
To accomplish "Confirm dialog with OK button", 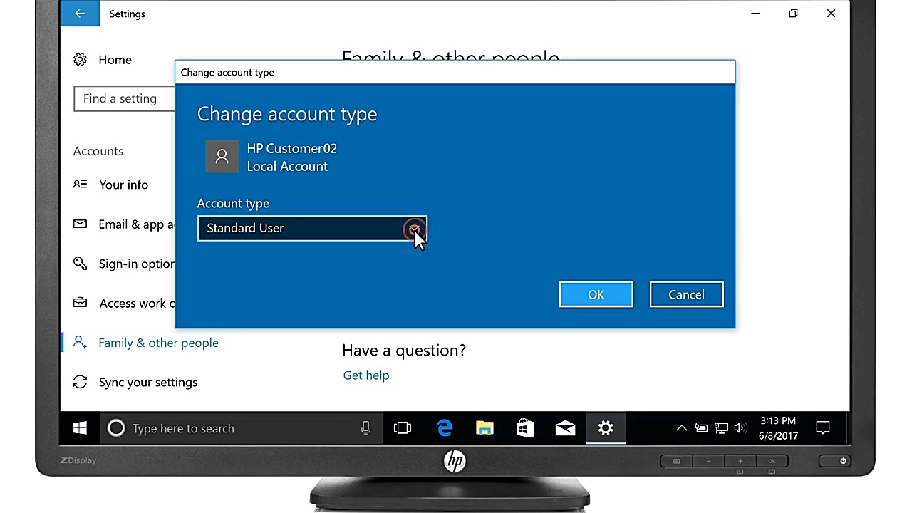I will (596, 294).
